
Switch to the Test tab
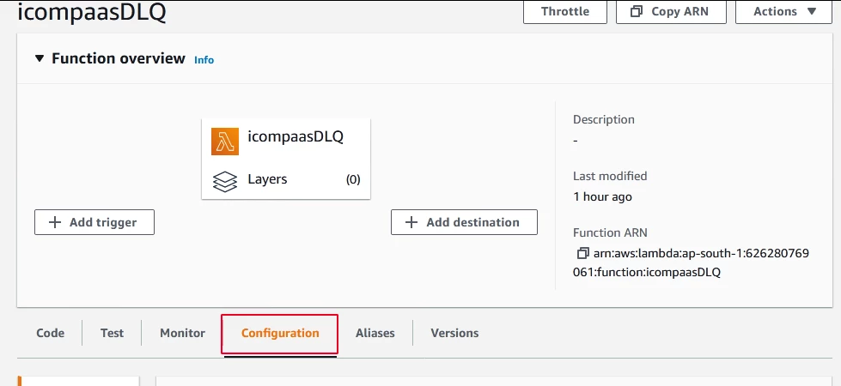(112, 333)
